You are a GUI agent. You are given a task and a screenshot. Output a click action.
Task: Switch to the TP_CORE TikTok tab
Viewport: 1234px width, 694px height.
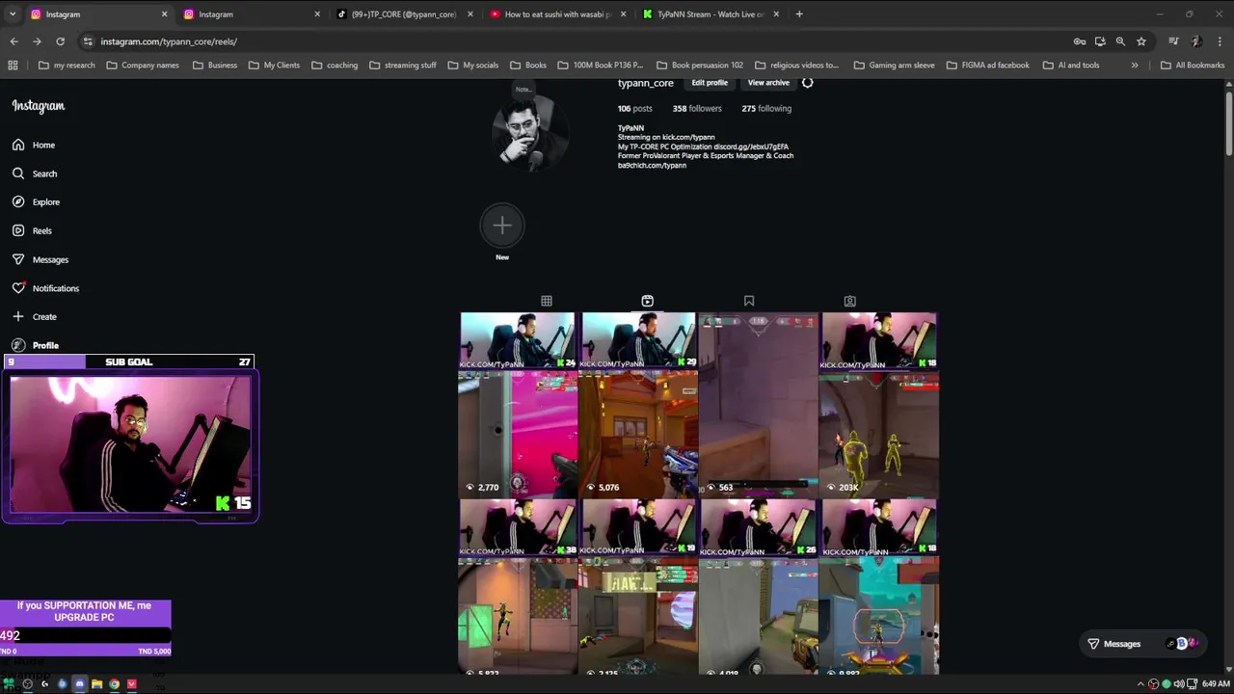404,14
